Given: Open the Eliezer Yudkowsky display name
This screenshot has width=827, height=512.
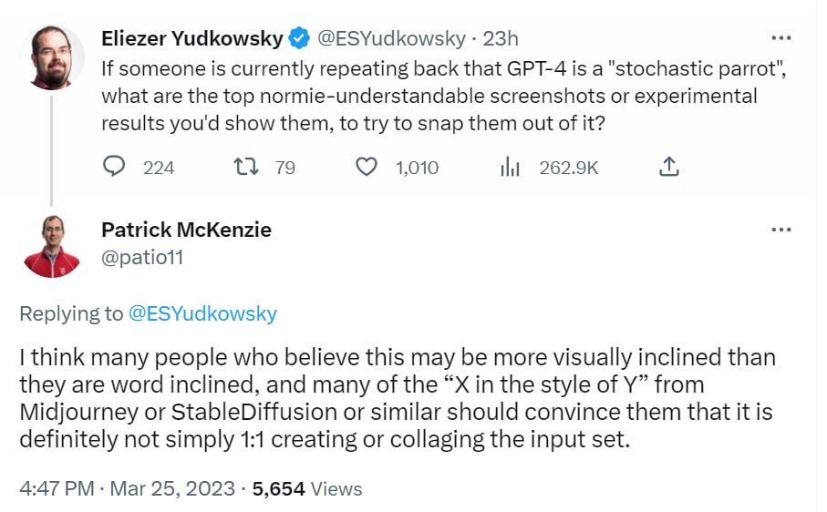Looking at the screenshot, I should click(191, 38).
